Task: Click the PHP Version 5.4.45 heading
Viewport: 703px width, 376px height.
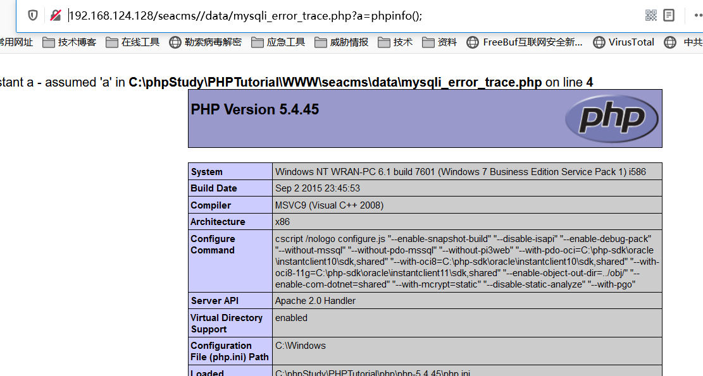Action: pos(254,110)
